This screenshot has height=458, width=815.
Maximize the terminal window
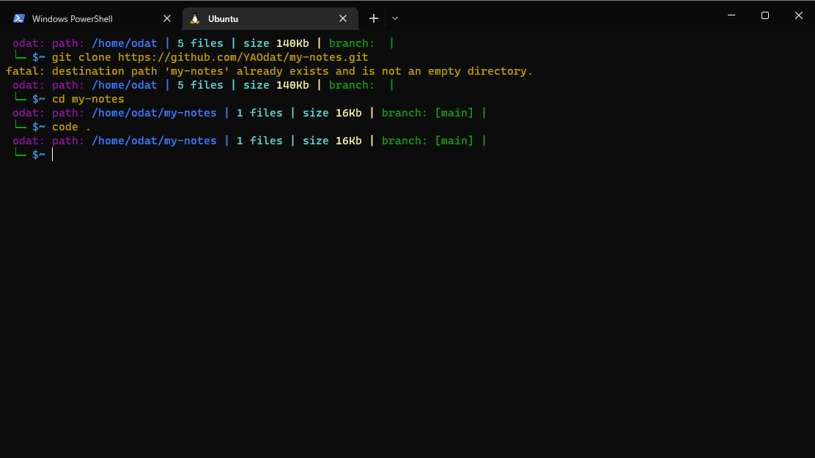point(765,15)
